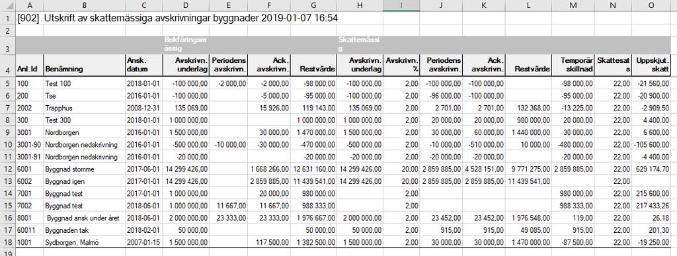Image resolution: width=677 pixels, height=256 pixels.
Task: Select column header O
Action: click(651, 5)
